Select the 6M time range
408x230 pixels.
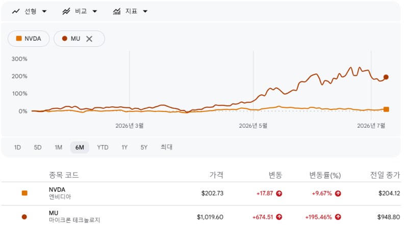pos(80,148)
